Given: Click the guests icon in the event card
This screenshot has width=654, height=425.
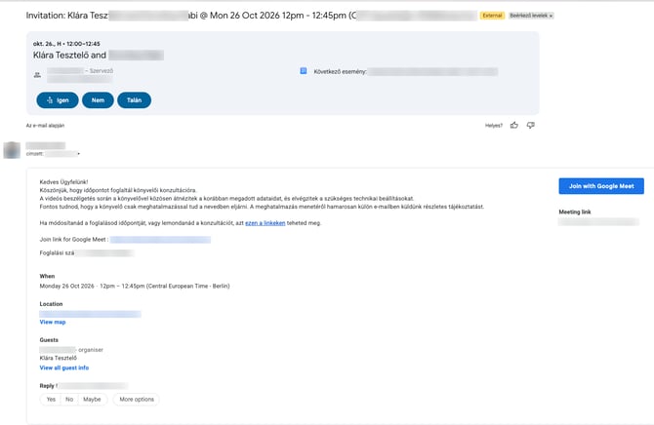Looking at the screenshot, I should coord(37,75).
